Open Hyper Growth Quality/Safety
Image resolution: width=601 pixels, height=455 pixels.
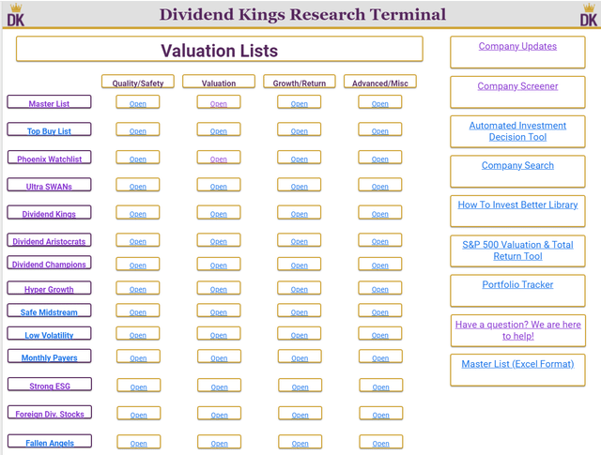point(138,288)
